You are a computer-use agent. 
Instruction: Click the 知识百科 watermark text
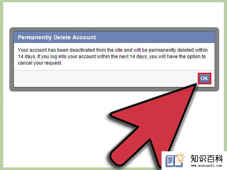206,158
